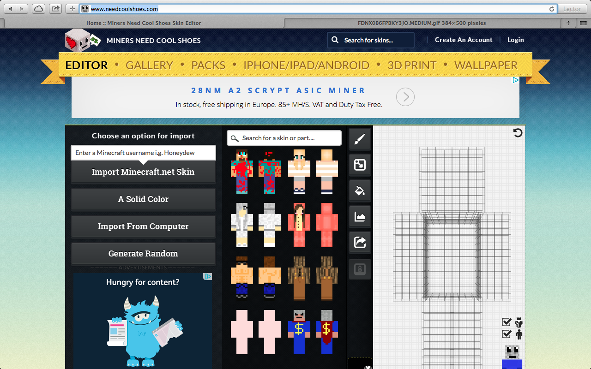Click the greyed-out profile portrait tool icon
This screenshot has height=369, width=591.
point(360,268)
